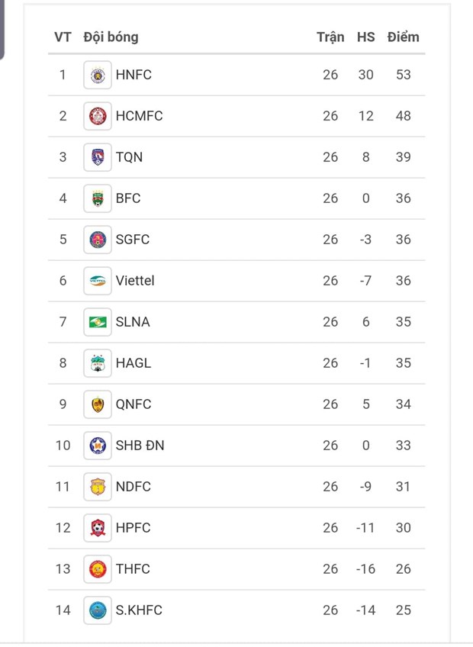The image size is (473, 647).
Task: Open the Viettel team name link
Action: 135,281
